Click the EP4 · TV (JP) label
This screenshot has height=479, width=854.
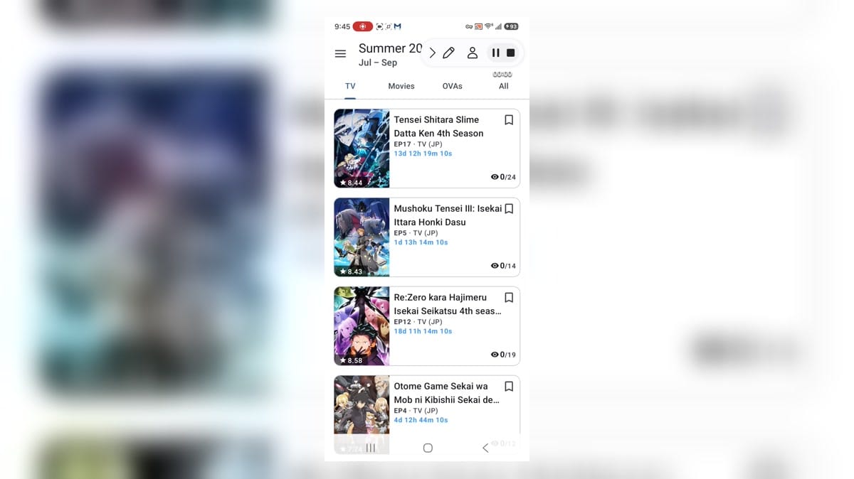(x=416, y=411)
